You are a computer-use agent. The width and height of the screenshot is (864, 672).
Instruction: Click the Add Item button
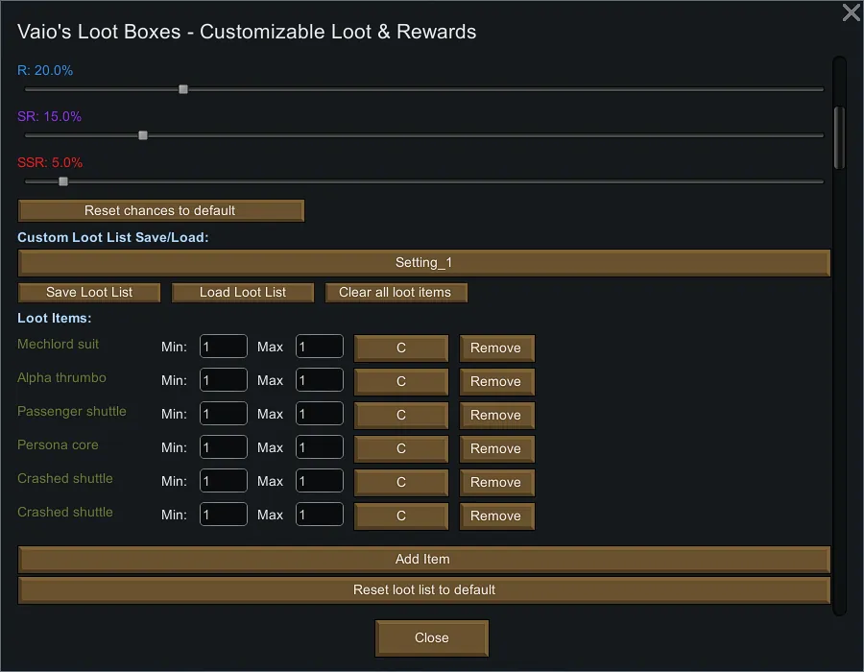click(x=423, y=559)
